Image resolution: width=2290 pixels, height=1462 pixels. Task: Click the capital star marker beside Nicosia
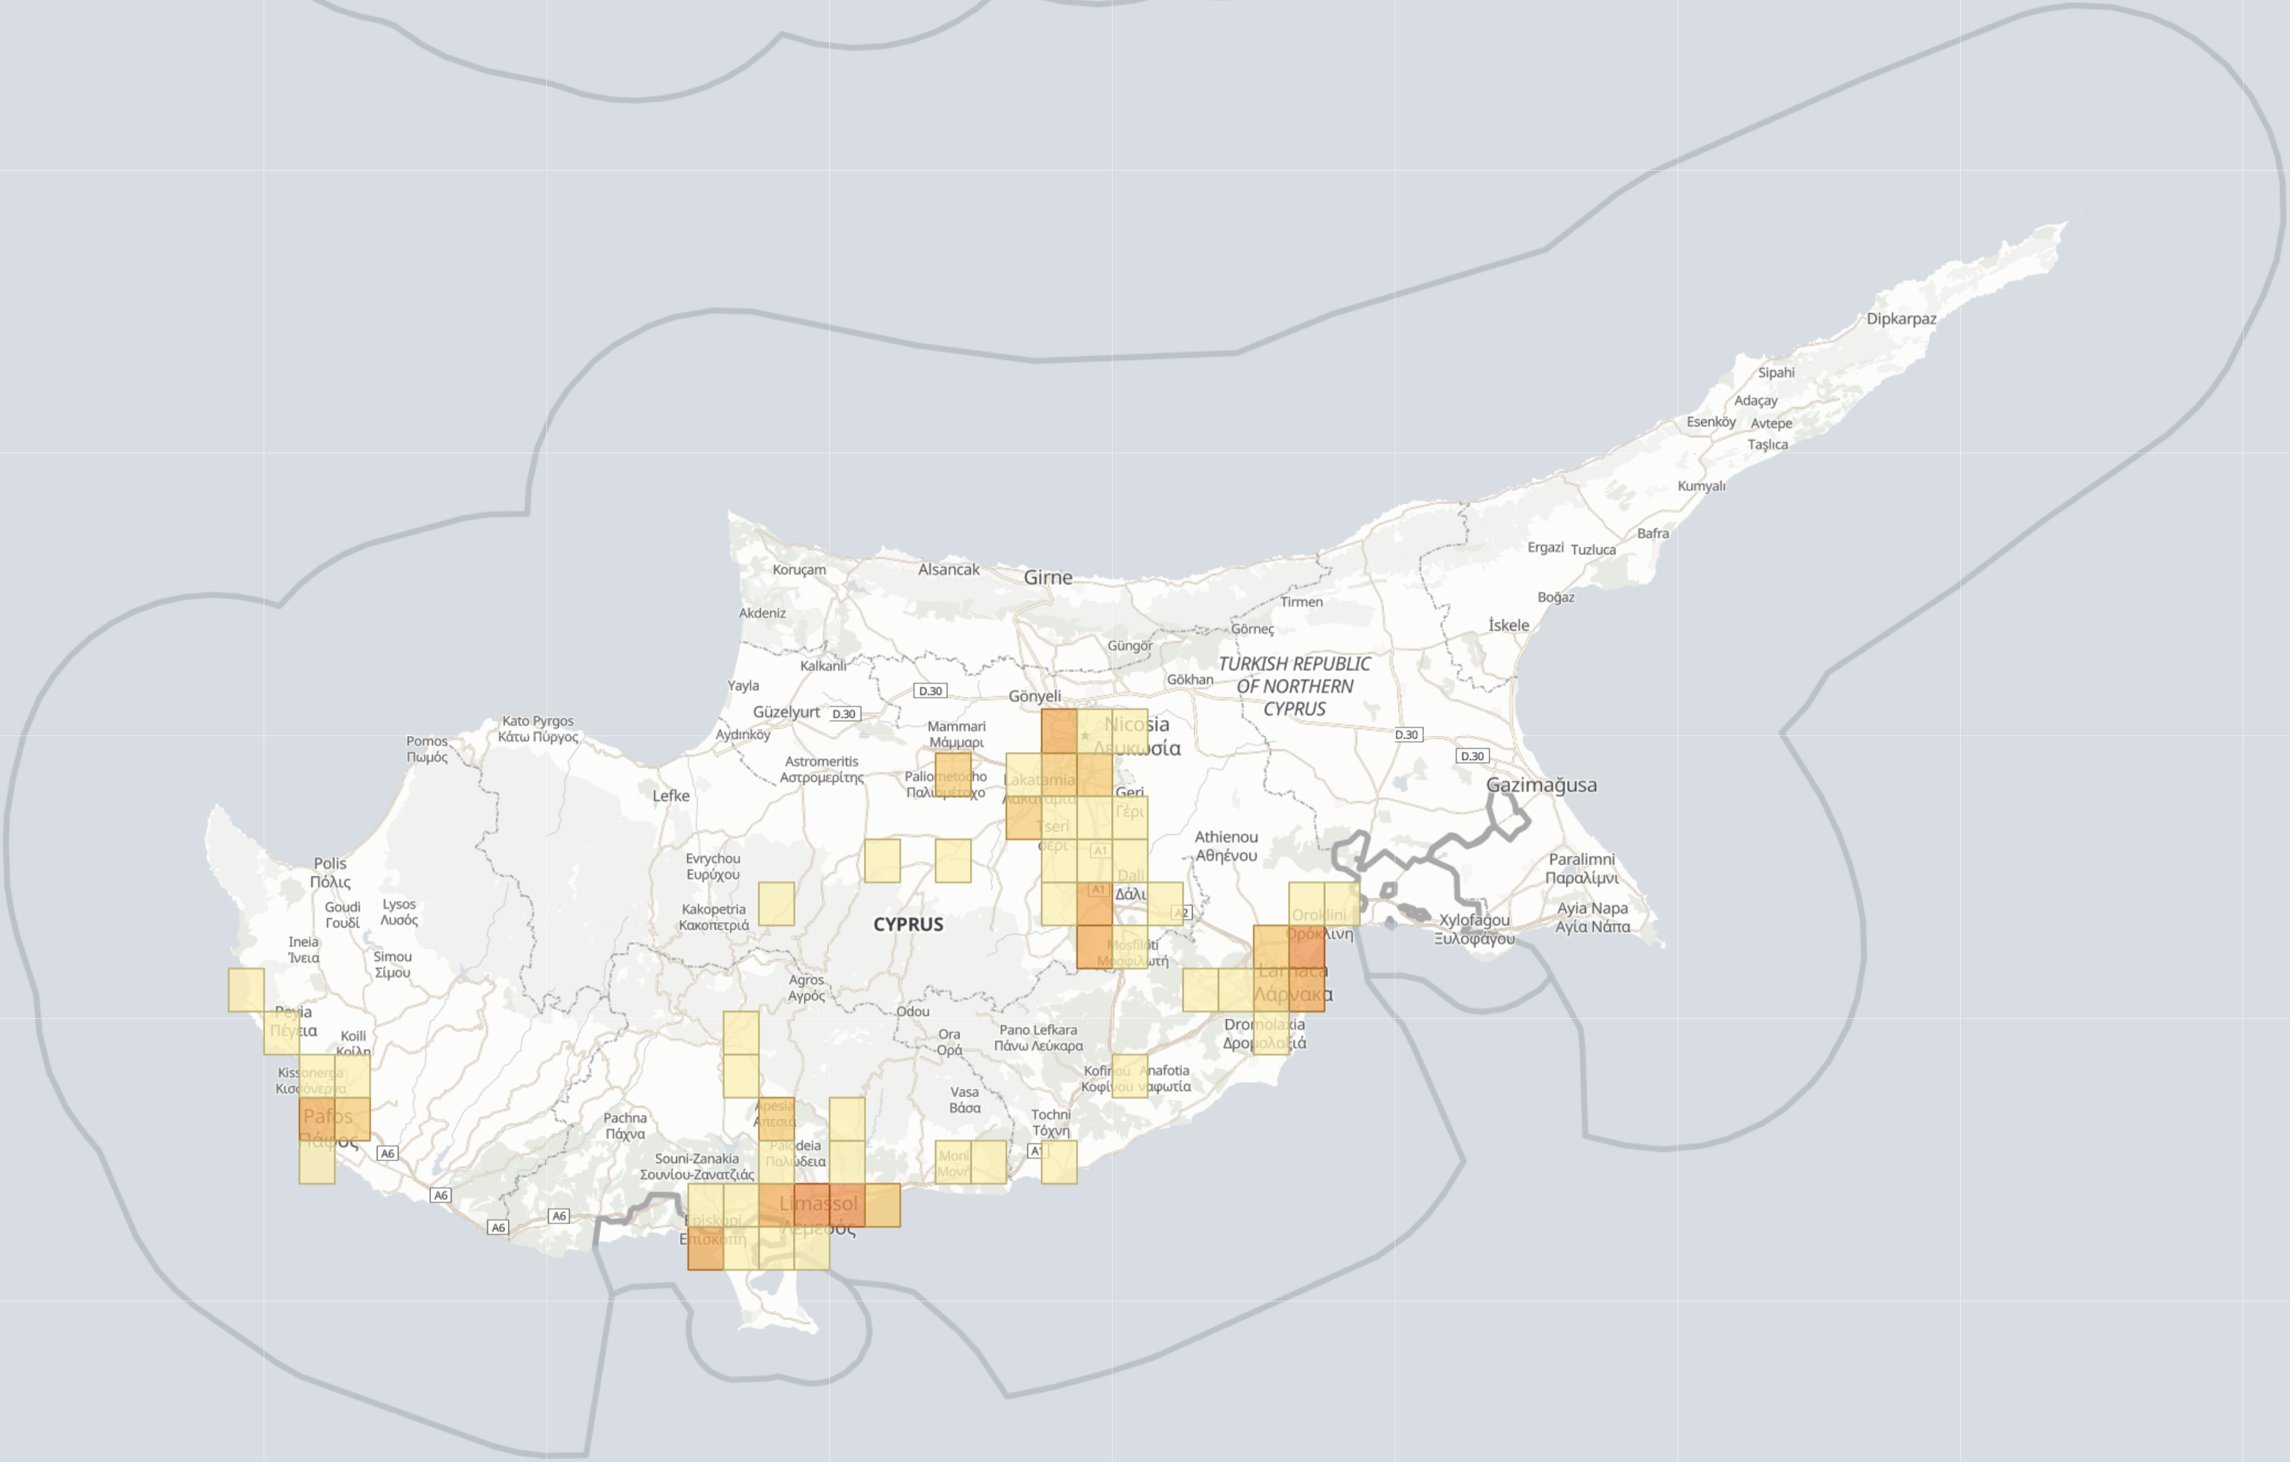(x=1086, y=737)
